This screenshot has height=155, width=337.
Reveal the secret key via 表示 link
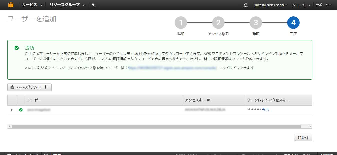tap(265, 110)
